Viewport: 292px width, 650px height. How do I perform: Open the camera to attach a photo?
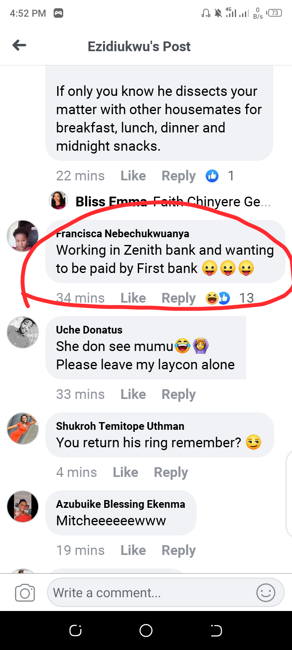24,592
